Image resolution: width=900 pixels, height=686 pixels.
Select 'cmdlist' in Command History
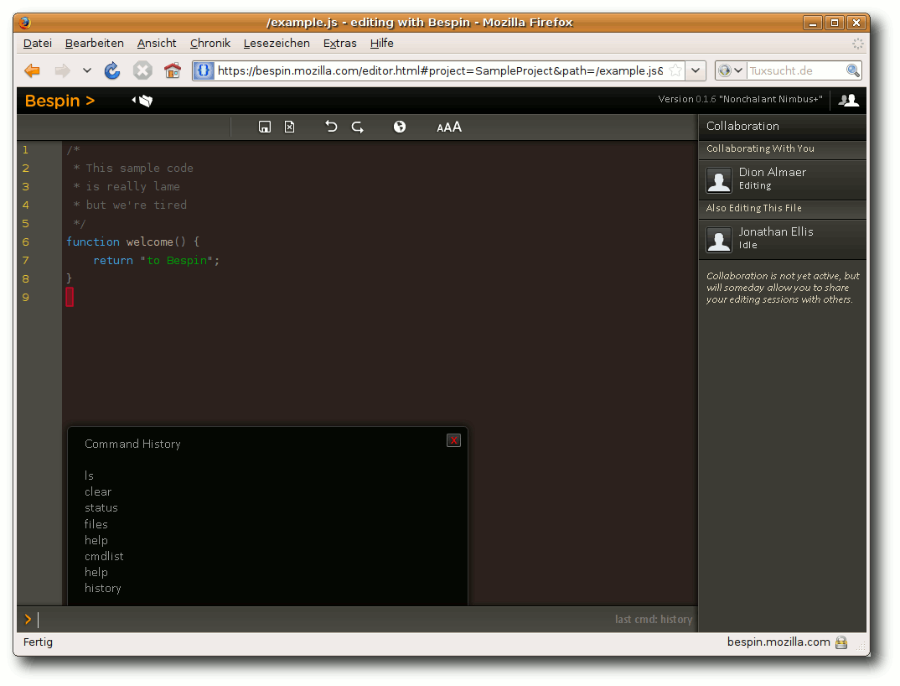(x=104, y=556)
